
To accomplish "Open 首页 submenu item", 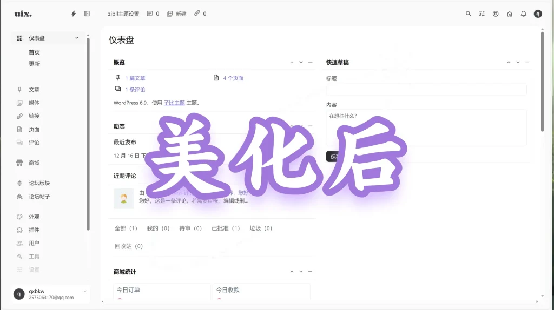I will click(x=34, y=52).
